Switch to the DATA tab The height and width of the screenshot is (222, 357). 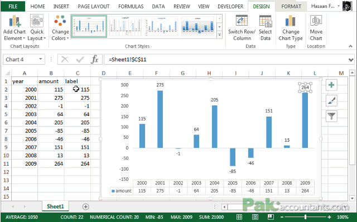click(x=158, y=6)
